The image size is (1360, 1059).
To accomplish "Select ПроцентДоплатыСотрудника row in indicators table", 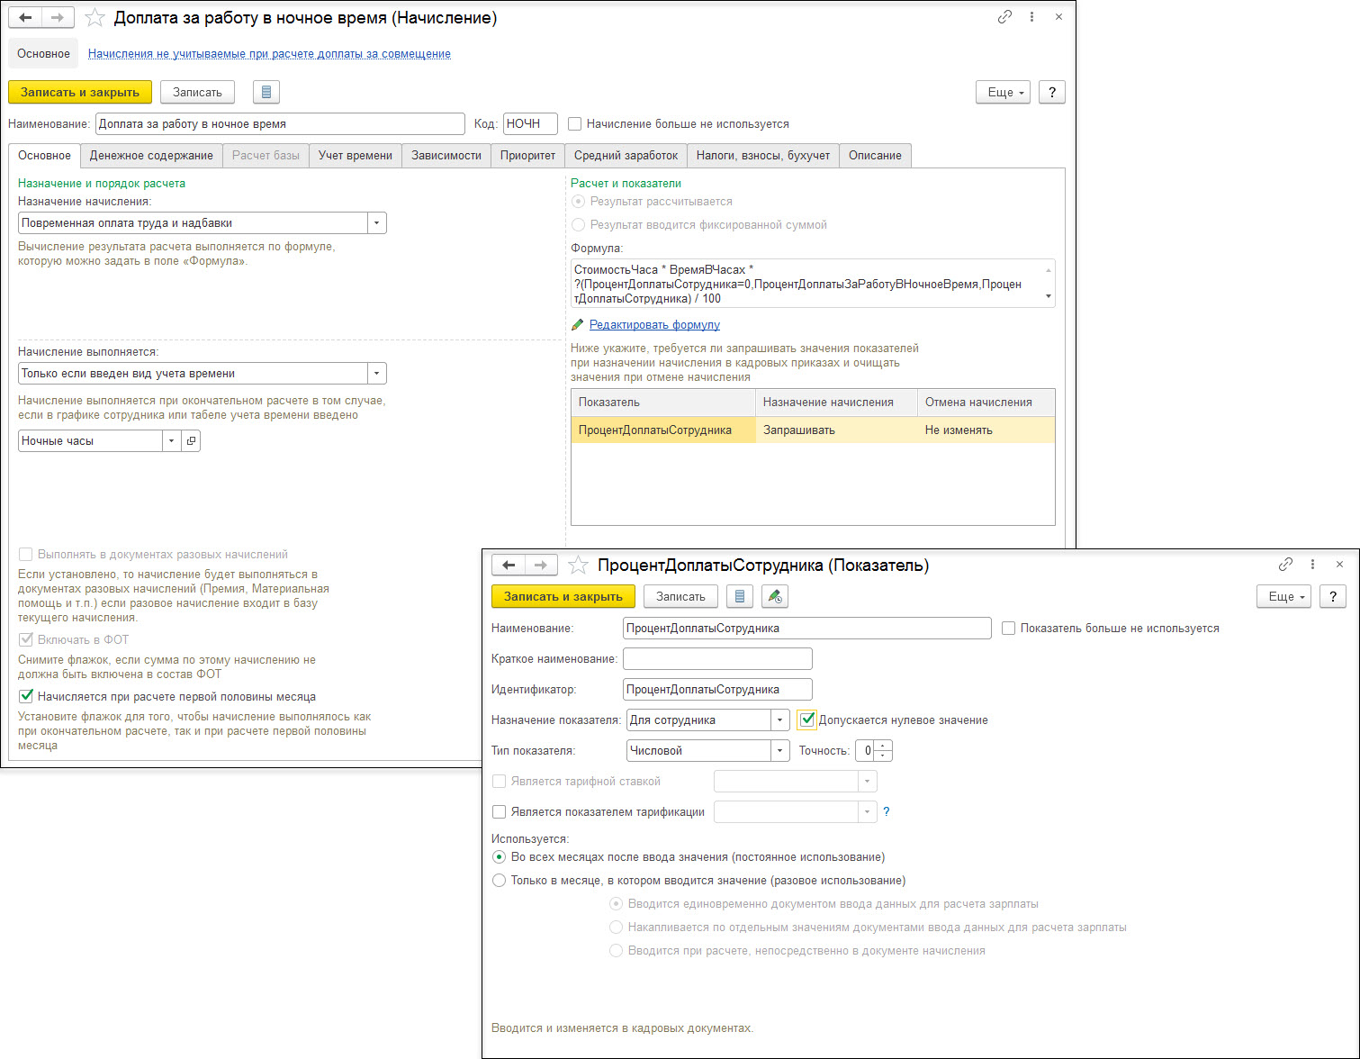I will click(x=813, y=430).
